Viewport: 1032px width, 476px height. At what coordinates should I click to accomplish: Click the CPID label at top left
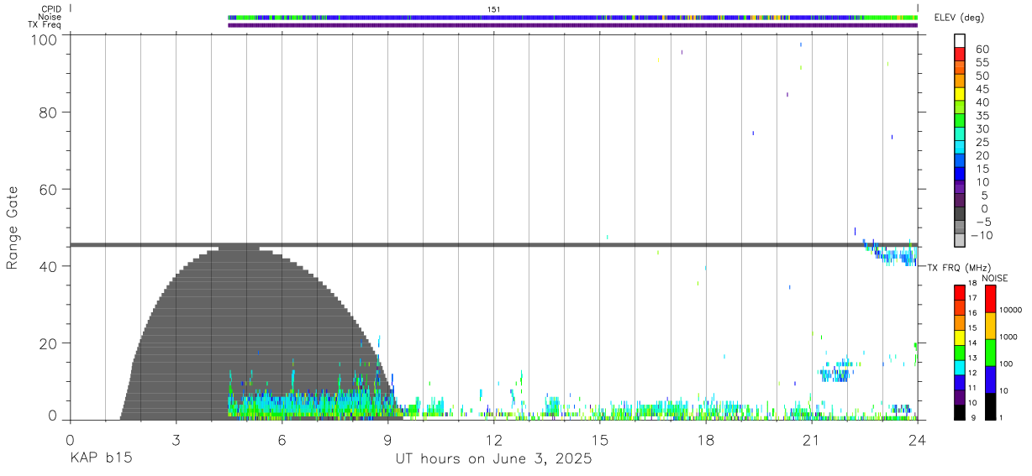pyautogui.click(x=50, y=8)
